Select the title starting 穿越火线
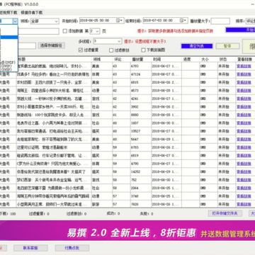This screenshot has width=255, height=255. (x=52, y=98)
